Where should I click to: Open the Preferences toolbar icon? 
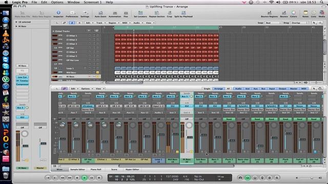pyautogui.click(x=72, y=14)
